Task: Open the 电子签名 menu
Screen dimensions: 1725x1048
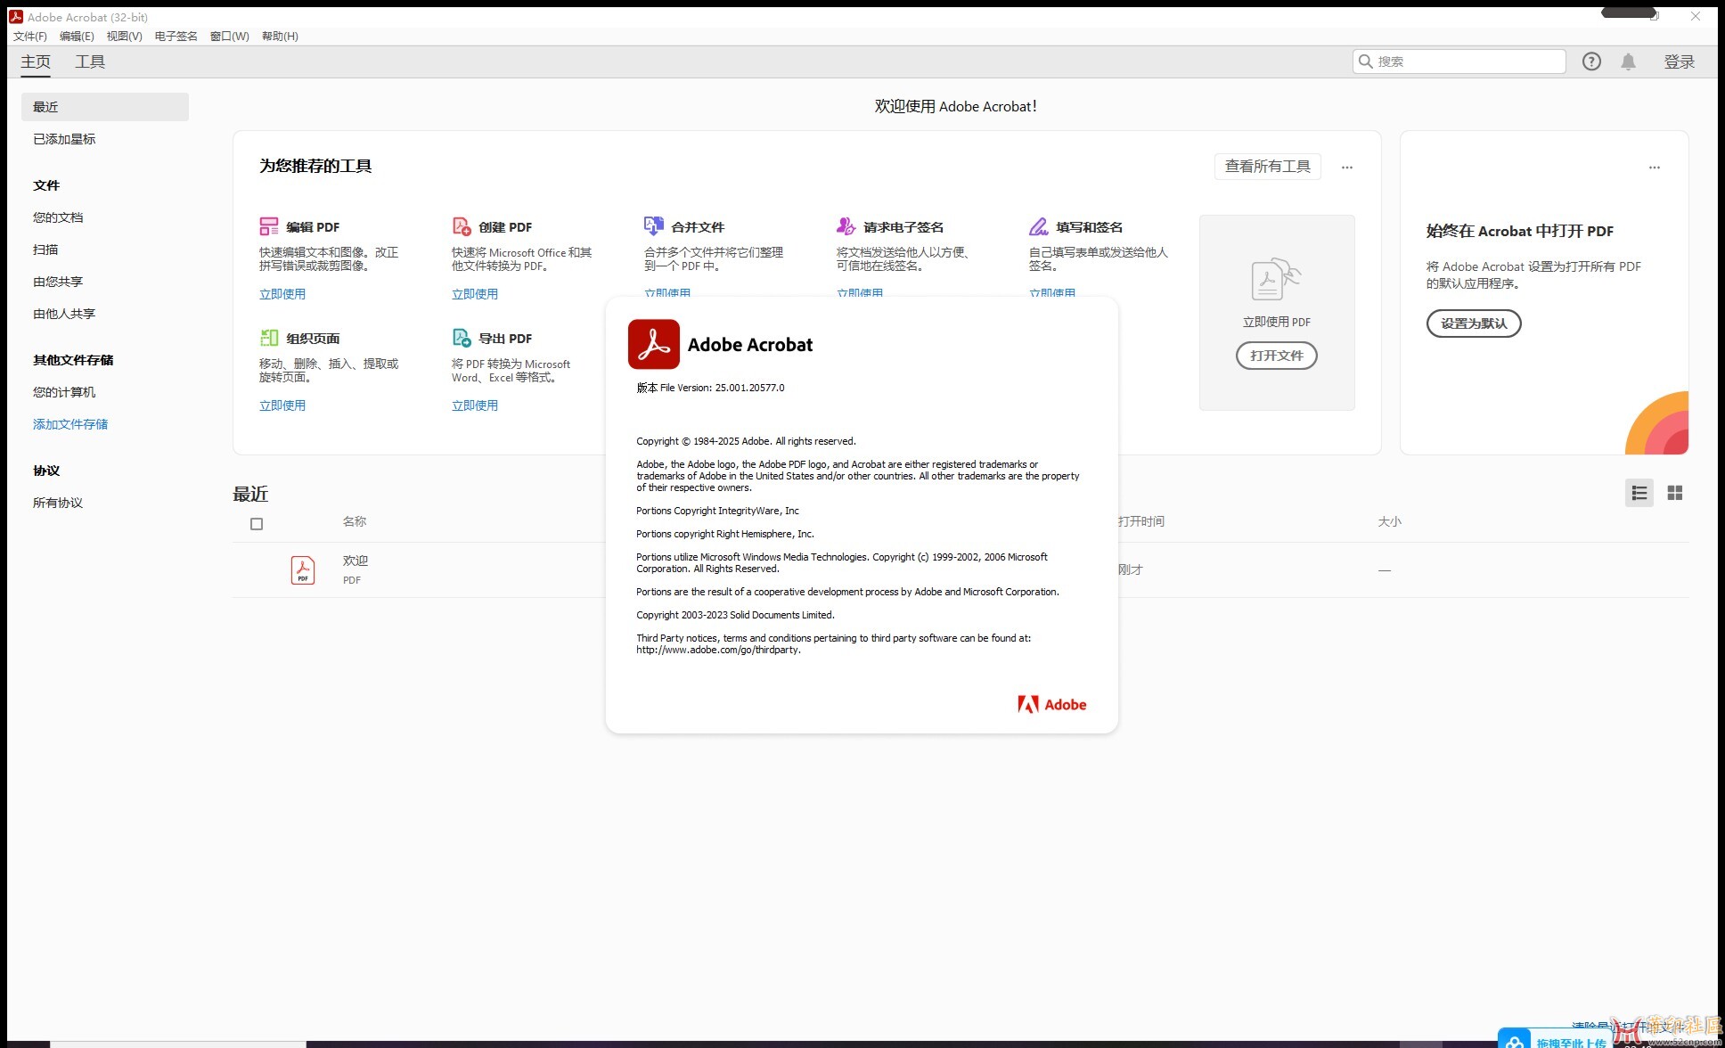Action: 176,37
